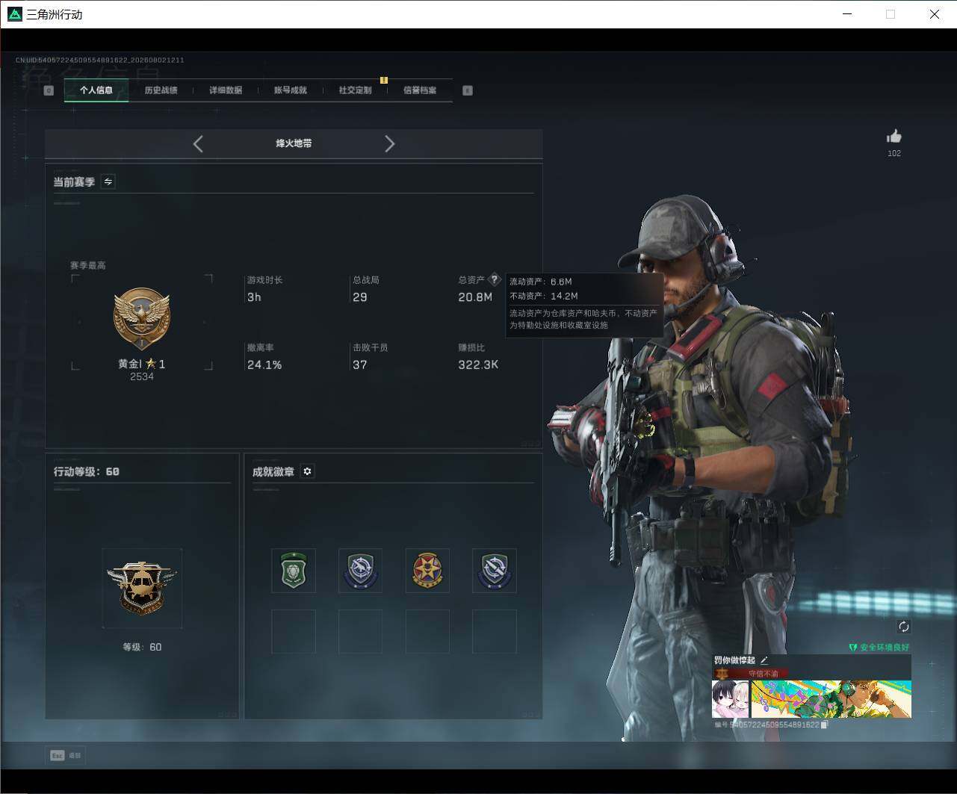The height and width of the screenshot is (794, 957).
Task: Select the green shield achievement badge
Action: coord(294,571)
